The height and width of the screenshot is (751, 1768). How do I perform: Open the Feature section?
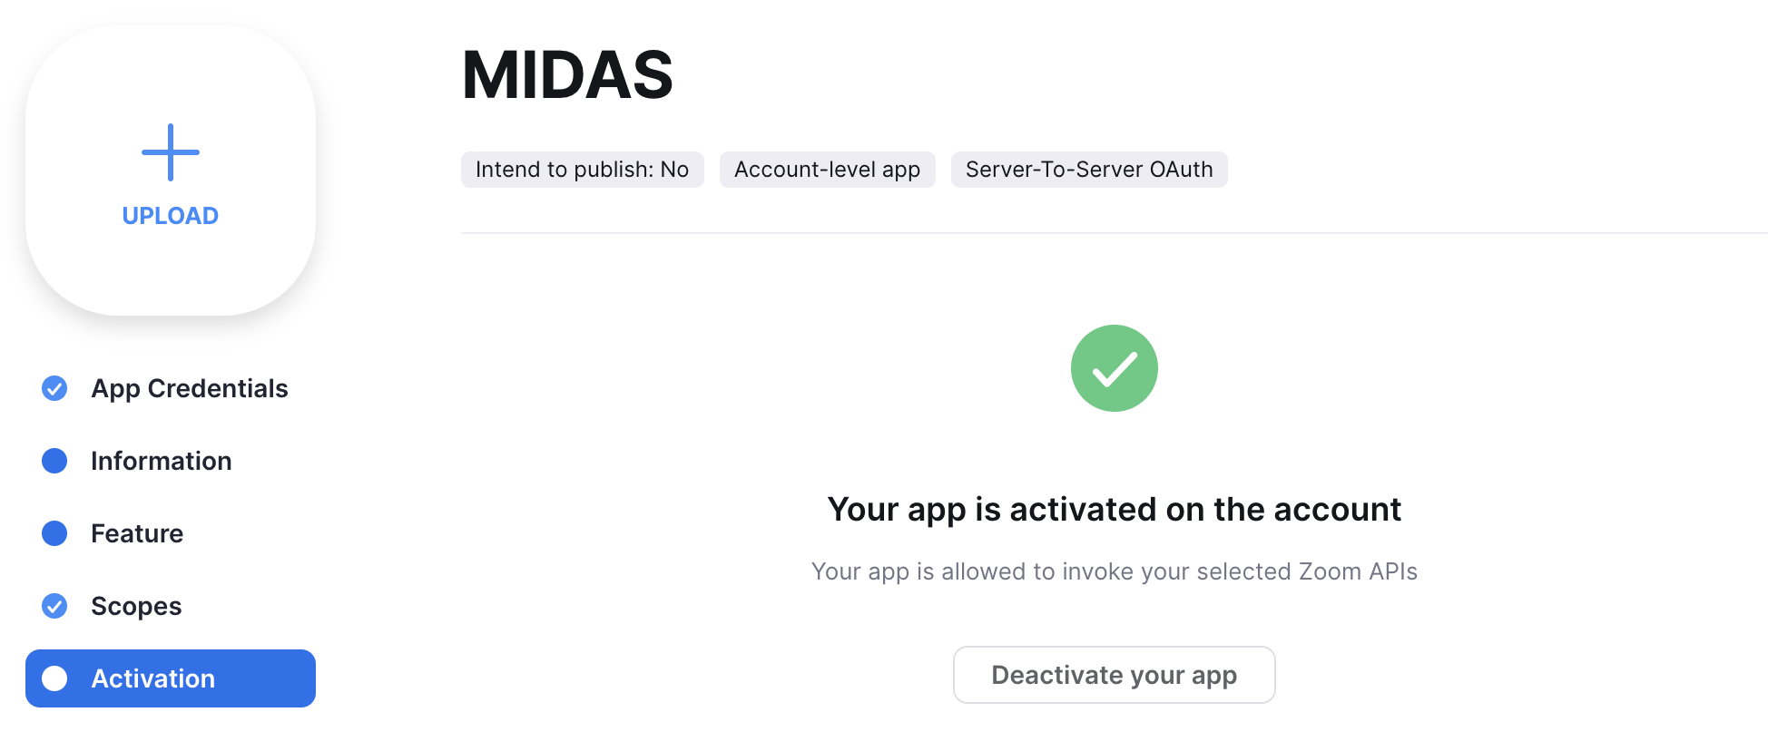point(137,533)
